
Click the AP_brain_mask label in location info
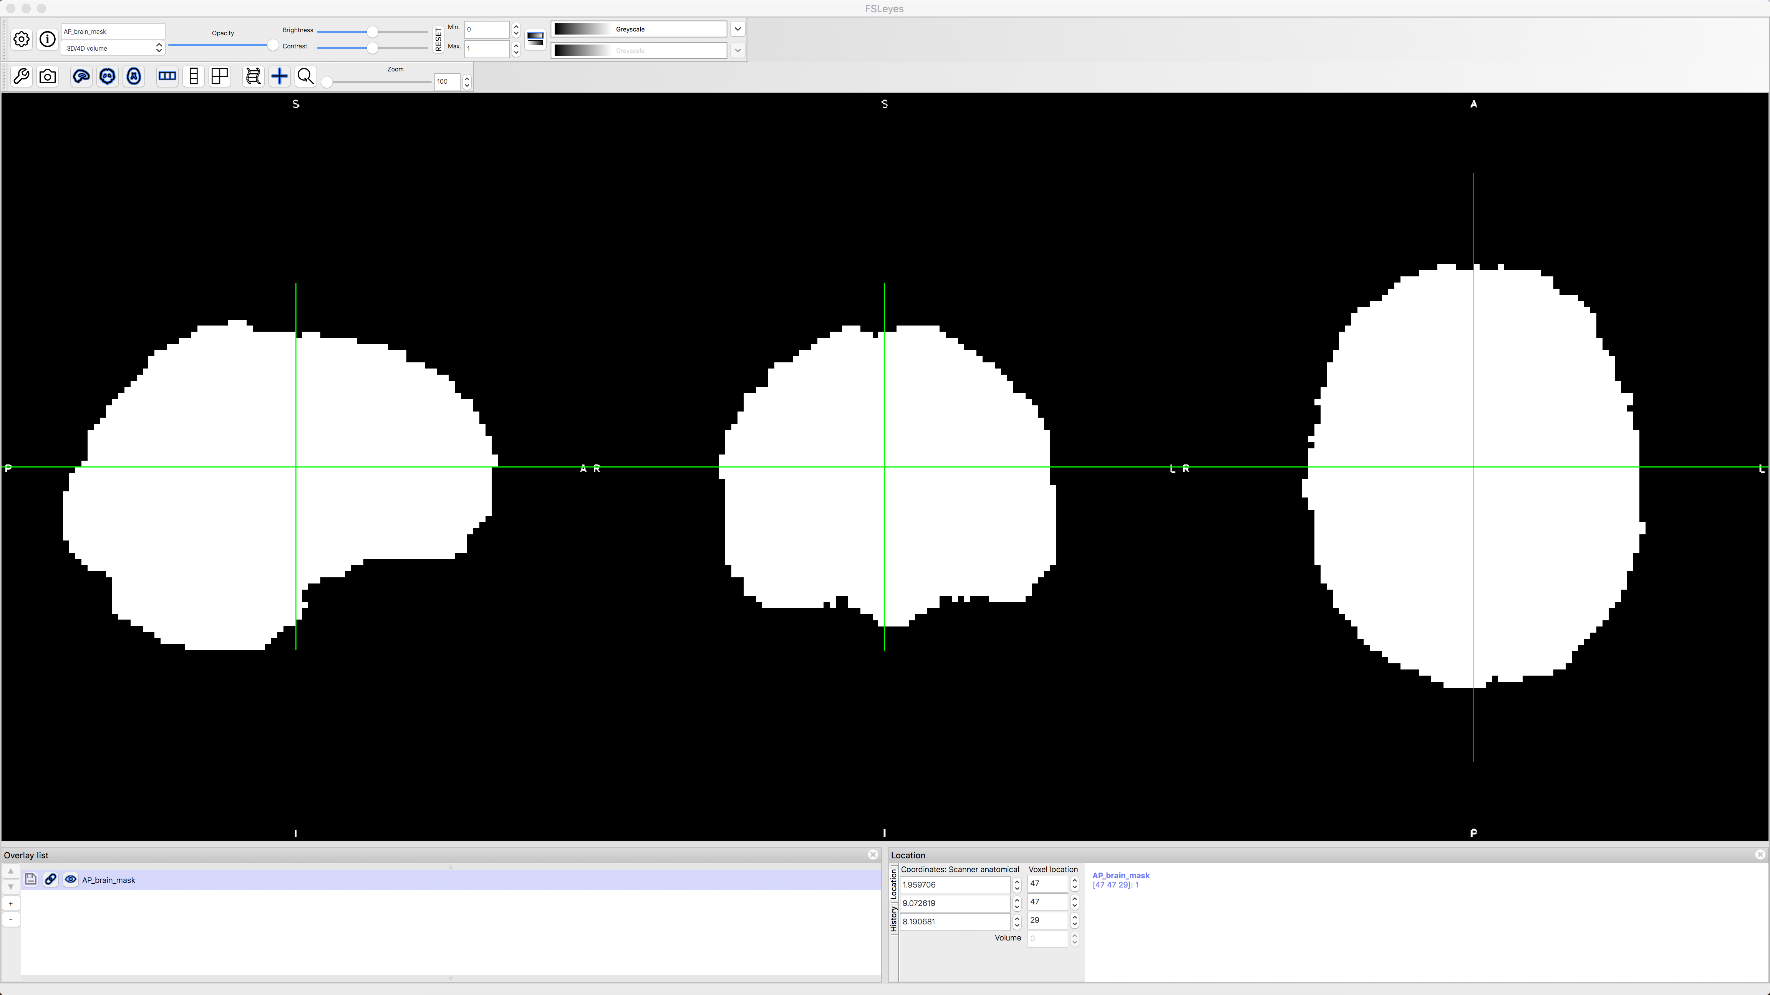coord(1121,876)
